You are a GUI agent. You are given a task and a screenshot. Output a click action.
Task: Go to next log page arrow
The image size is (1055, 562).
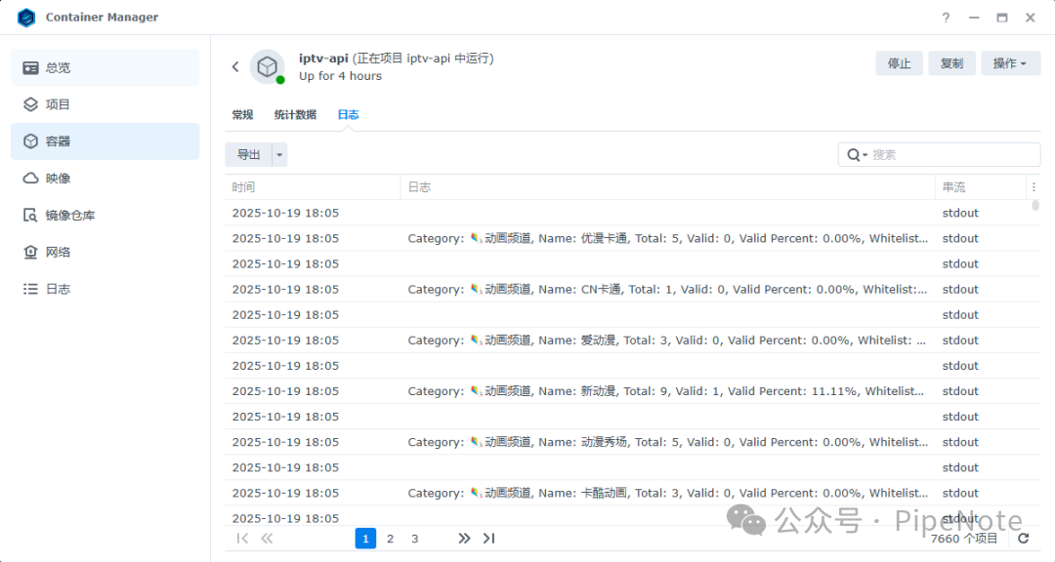tap(464, 539)
